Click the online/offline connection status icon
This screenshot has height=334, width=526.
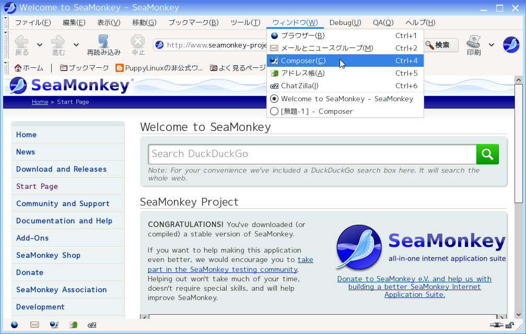point(496,325)
